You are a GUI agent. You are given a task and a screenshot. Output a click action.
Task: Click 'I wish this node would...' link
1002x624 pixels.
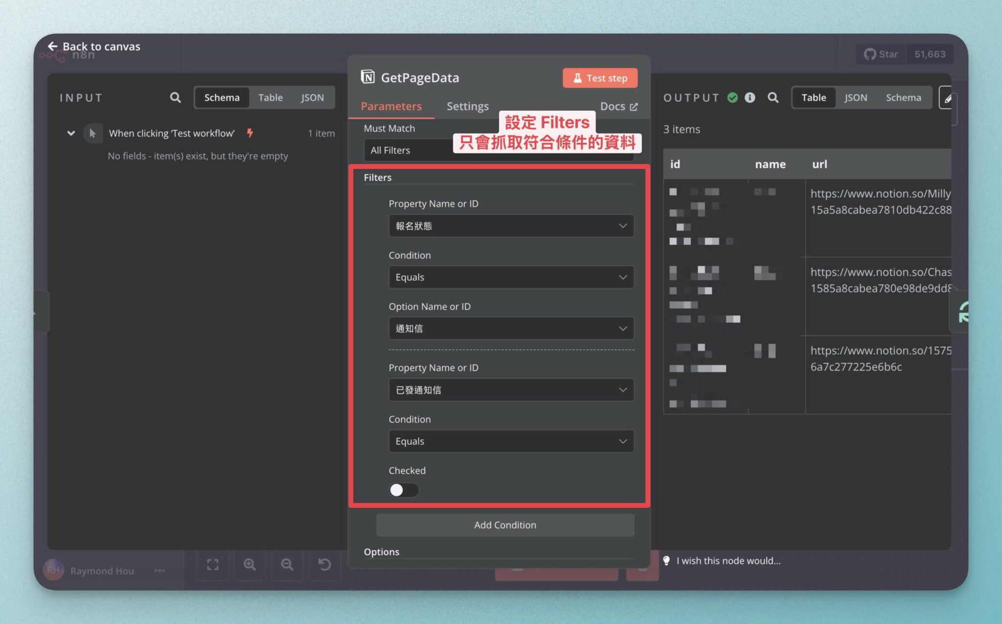[729, 560]
